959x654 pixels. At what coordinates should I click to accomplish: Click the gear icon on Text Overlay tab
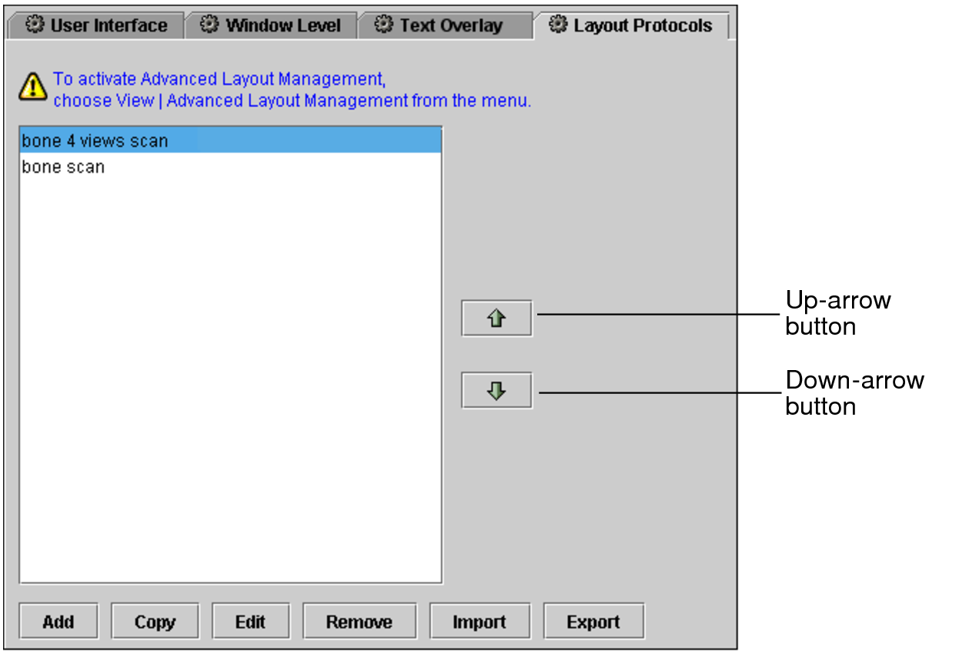click(383, 25)
